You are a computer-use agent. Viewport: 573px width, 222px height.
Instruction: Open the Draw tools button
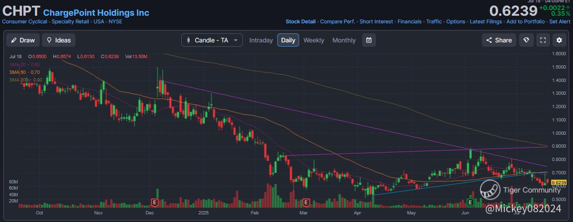point(23,40)
